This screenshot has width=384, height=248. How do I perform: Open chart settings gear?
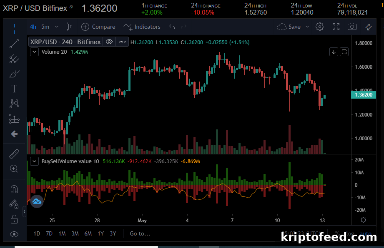click(320, 27)
